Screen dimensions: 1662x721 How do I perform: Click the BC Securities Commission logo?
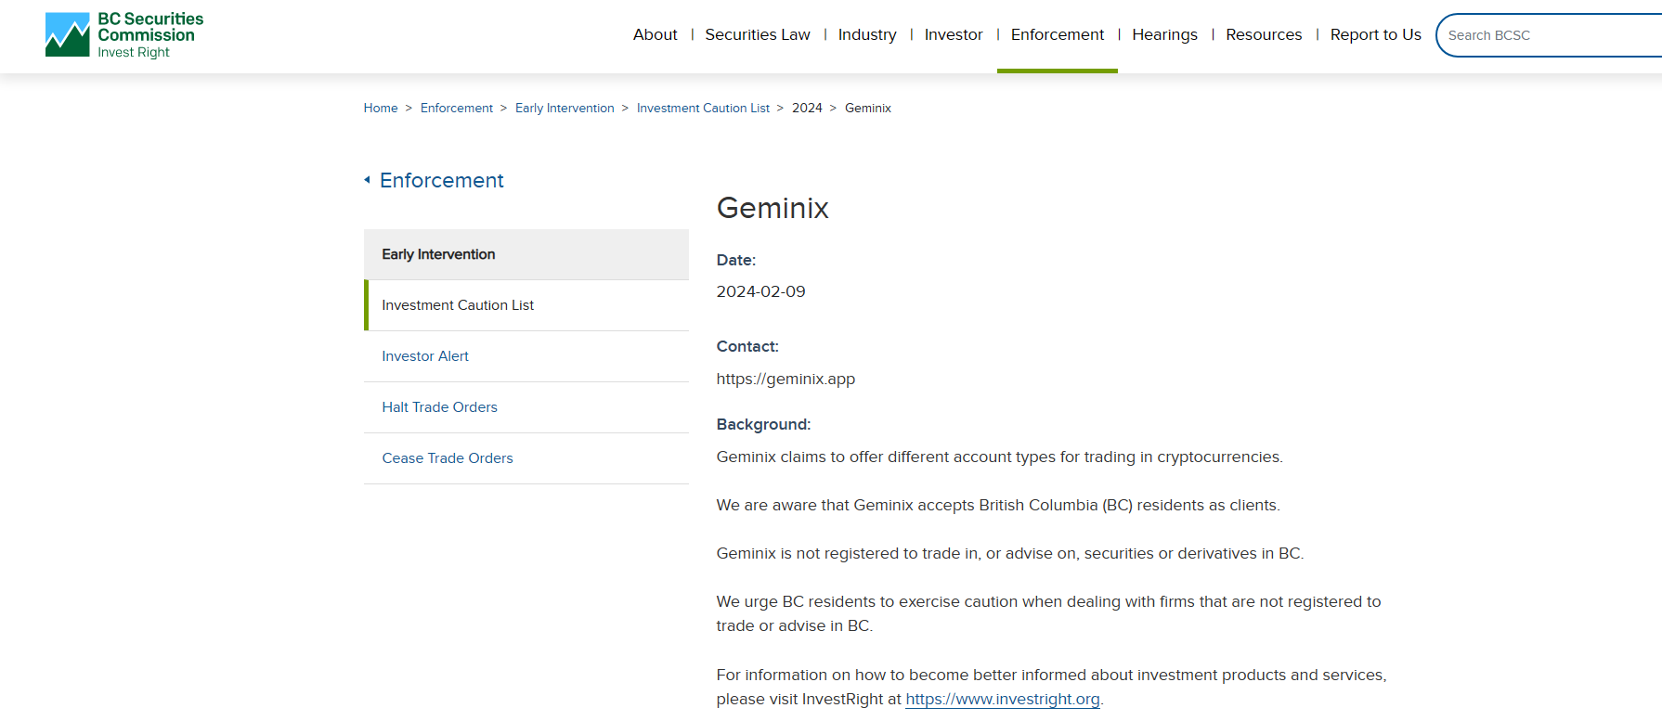(124, 35)
